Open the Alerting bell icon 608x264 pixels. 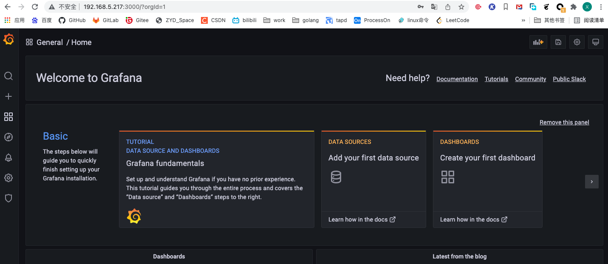click(x=8, y=157)
